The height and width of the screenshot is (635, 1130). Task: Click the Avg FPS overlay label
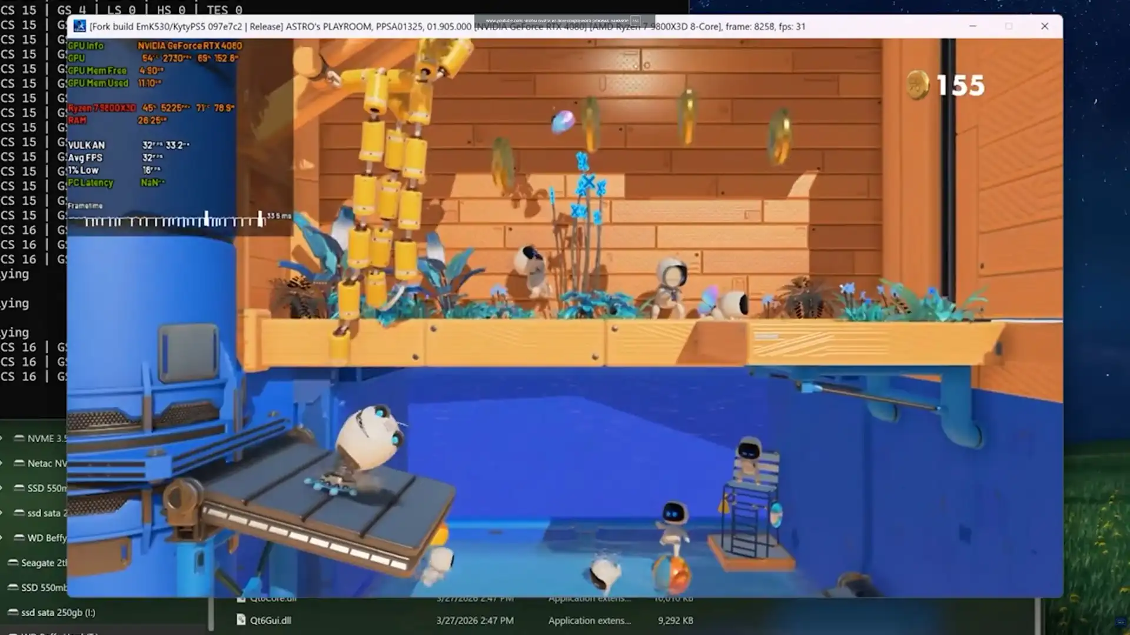pyautogui.click(x=85, y=158)
